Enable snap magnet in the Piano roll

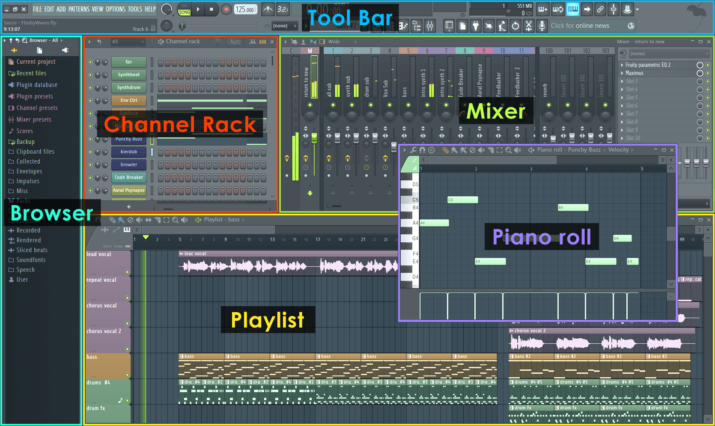pyautogui.click(x=422, y=151)
